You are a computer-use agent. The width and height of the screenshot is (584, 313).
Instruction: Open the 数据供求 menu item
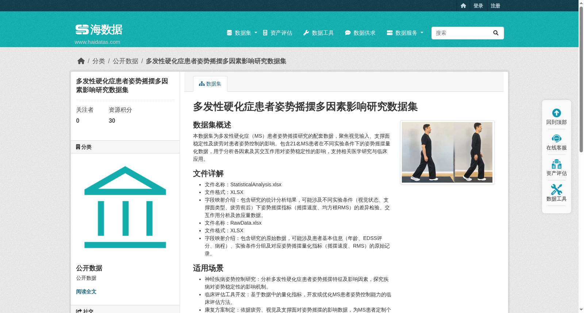coord(360,33)
